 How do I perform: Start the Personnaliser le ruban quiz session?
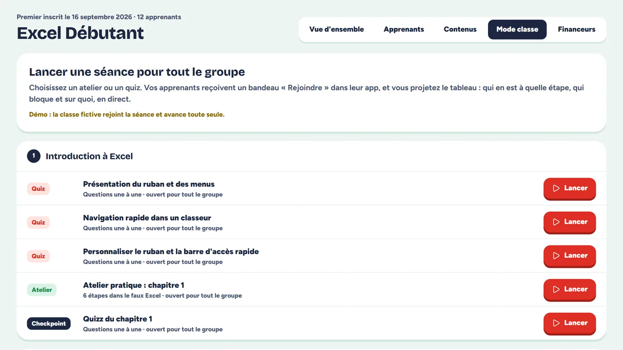click(569, 256)
